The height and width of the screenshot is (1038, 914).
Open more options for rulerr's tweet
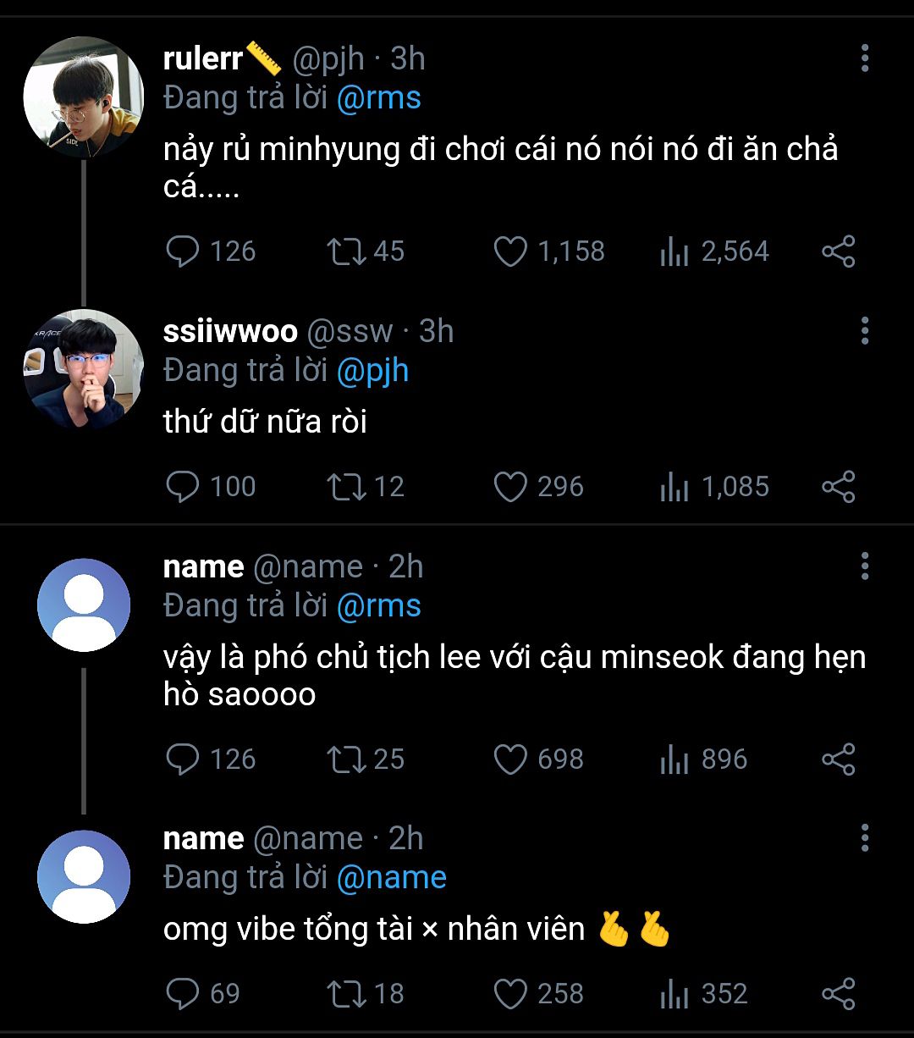(x=864, y=58)
